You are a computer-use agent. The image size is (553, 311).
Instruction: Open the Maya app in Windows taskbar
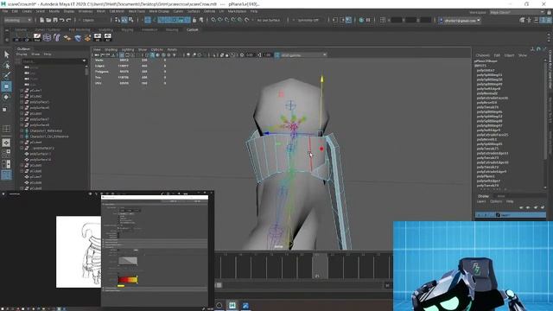(x=232, y=305)
